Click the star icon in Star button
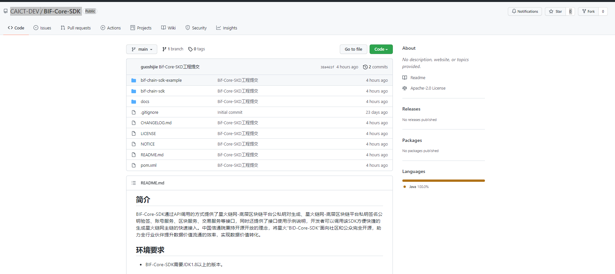Viewport: 615px width, 274px height. coord(551,11)
